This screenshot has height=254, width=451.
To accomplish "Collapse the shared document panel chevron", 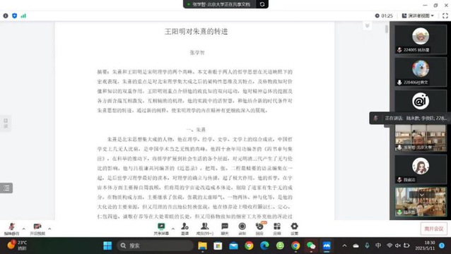I will point(368,26).
